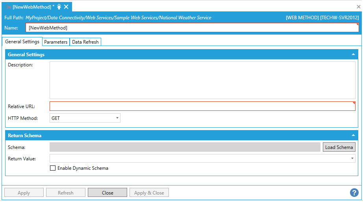The height and width of the screenshot is (202, 363).
Task: Expand the Return Value dropdown
Action: pos(352,158)
